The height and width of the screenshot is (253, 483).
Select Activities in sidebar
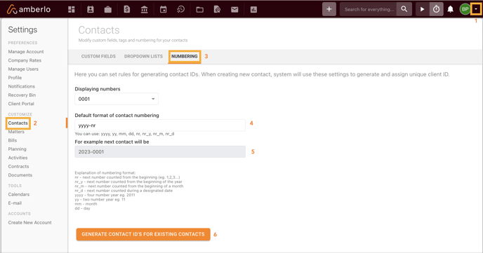coord(18,158)
